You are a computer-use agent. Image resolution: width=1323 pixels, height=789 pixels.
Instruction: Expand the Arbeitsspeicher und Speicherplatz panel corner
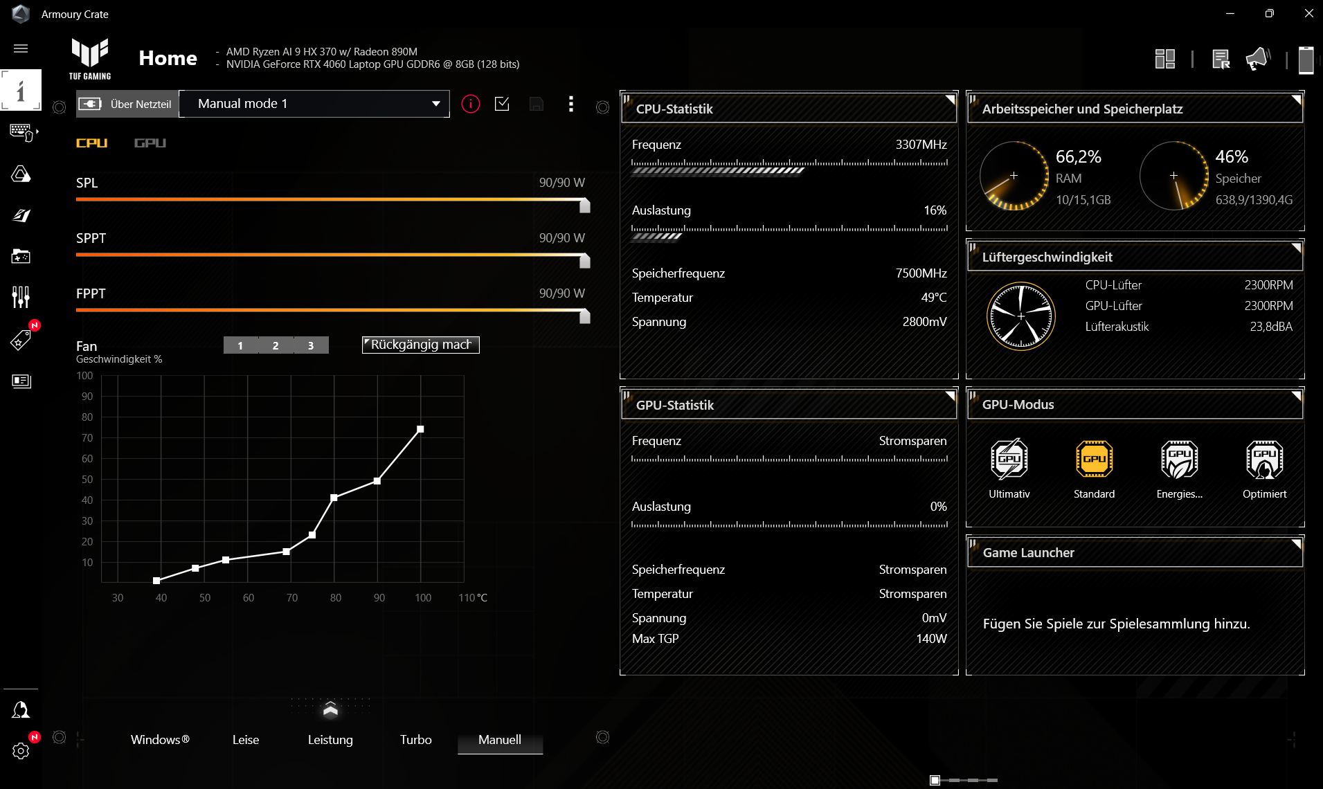point(1296,100)
